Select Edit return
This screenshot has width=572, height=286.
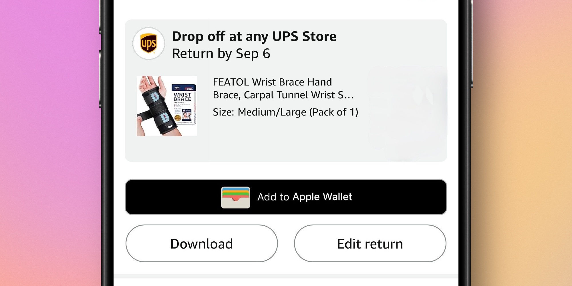(370, 243)
